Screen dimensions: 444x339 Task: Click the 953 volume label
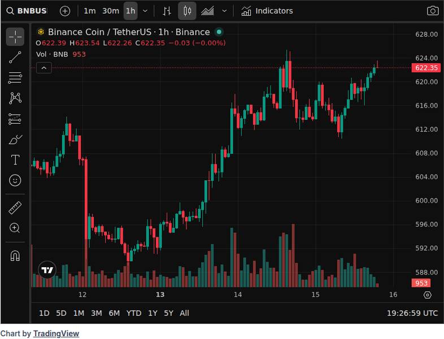(x=421, y=283)
